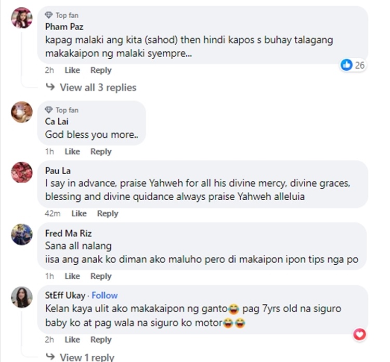Like Ca Lai's comment
The width and height of the screenshot is (390, 362).
click(x=72, y=151)
